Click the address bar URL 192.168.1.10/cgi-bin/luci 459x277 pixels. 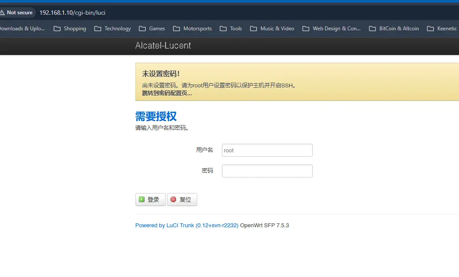tap(72, 13)
